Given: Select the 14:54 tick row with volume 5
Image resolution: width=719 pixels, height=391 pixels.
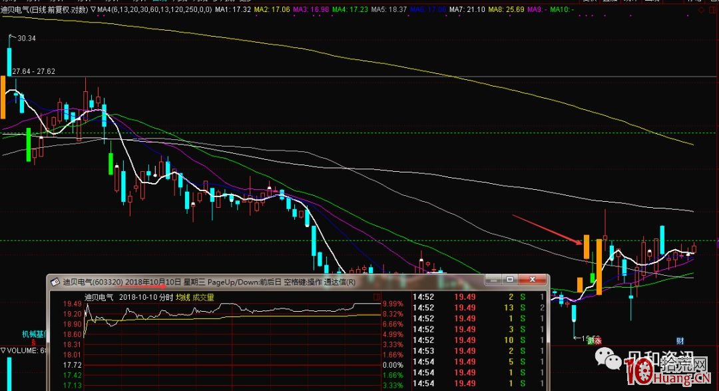Looking at the screenshot, I should [478, 362].
